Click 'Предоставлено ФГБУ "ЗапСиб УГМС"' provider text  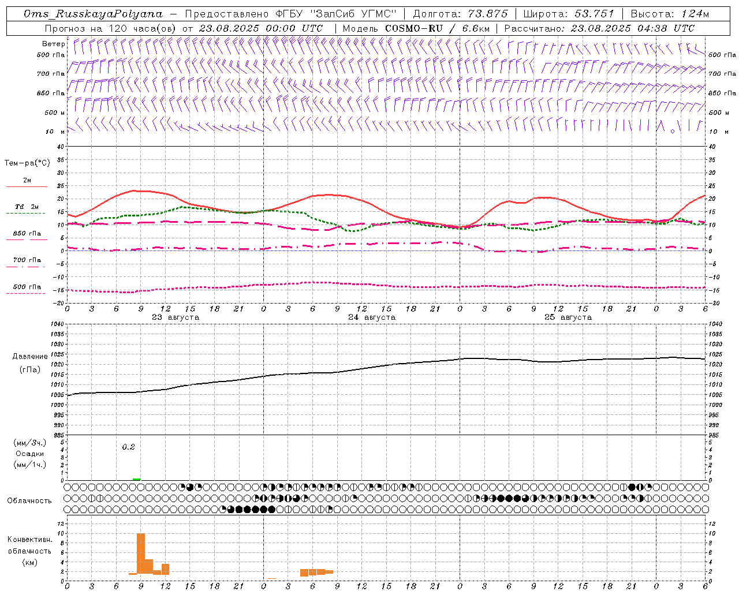coord(290,14)
